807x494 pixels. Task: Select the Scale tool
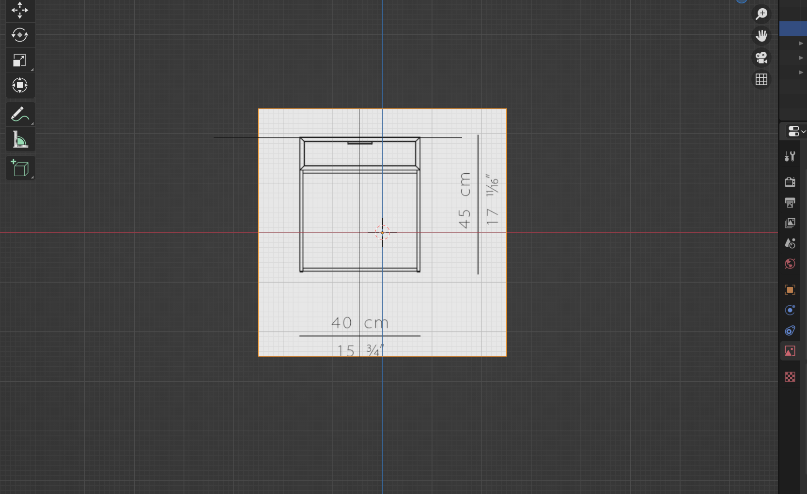pyautogui.click(x=20, y=60)
